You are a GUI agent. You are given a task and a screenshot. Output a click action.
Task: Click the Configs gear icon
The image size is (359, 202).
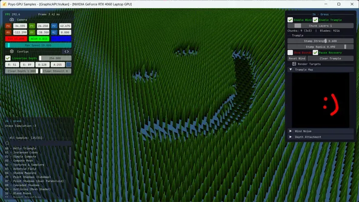[x=12, y=52]
